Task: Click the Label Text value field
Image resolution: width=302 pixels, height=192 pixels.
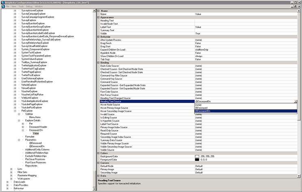Action: pyautogui.click(x=246, y=27)
